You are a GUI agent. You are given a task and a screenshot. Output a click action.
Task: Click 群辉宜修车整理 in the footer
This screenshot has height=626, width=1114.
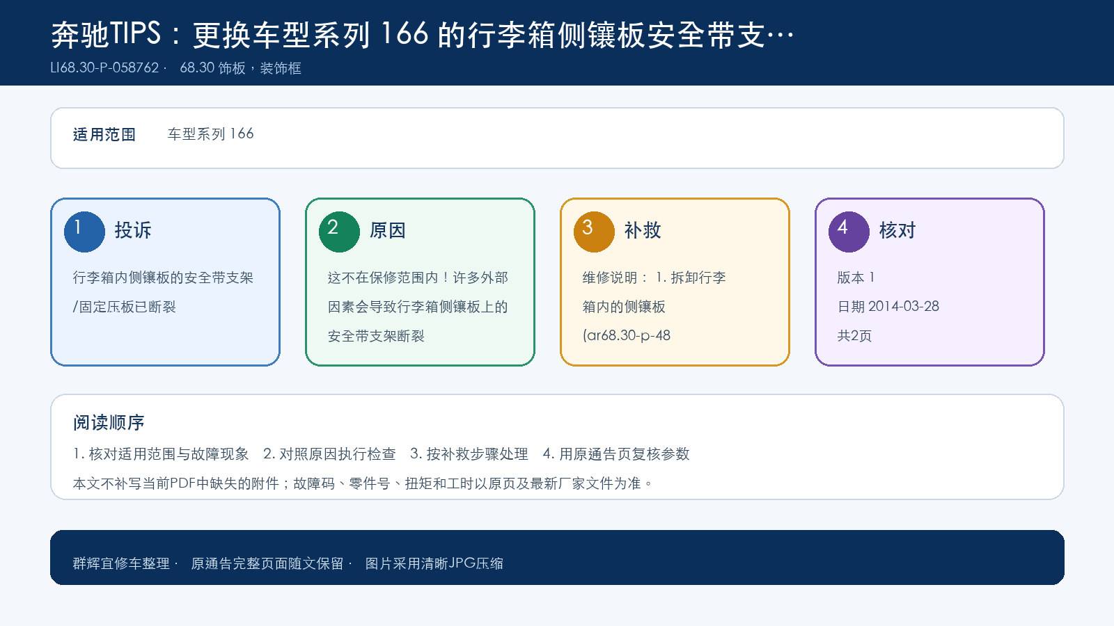click(121, 563)
